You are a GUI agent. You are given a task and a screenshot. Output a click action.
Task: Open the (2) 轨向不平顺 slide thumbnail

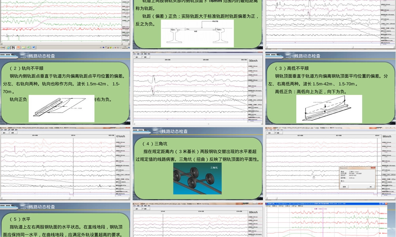coord(65,88)
